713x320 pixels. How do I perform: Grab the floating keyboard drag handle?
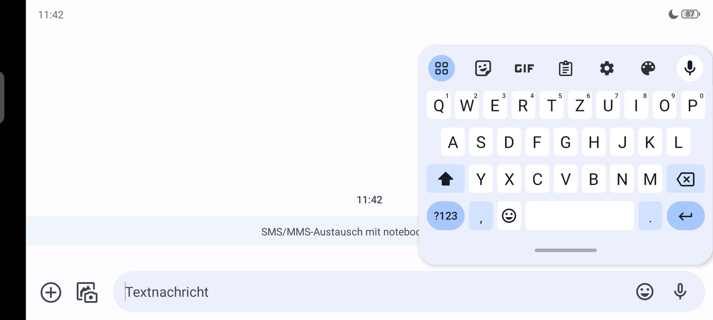566,250
